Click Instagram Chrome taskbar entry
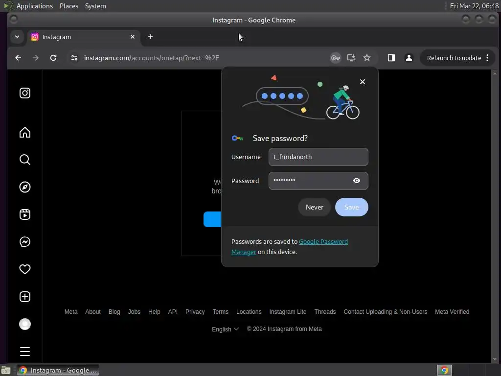Image resolution: width=501 pixels, height=376 pixels. [58, 370]
